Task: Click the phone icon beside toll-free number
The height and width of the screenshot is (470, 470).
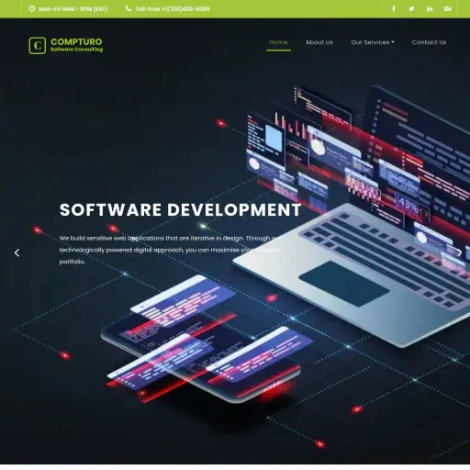Action: 129,8
